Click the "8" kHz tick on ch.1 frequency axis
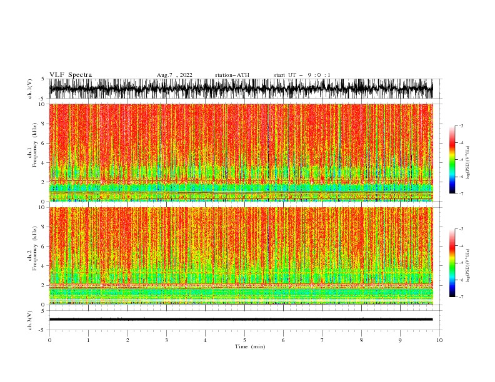Image resolution: width=495 pixels, height=382 pixels. (x=44, y=124)
